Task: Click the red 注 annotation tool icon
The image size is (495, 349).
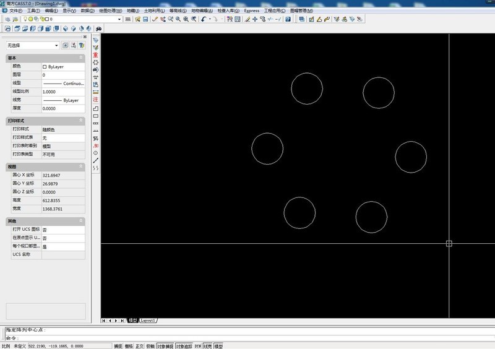Action: tap(96, 100)
